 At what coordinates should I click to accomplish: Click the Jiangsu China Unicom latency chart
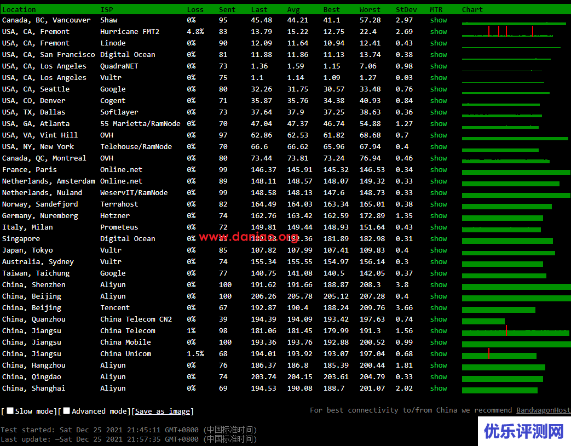[499, 354]
